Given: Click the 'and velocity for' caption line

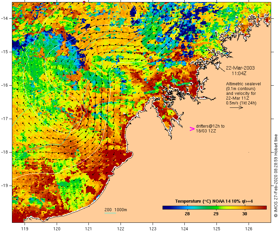Looking at the screenshot, I should pos(241,93).
